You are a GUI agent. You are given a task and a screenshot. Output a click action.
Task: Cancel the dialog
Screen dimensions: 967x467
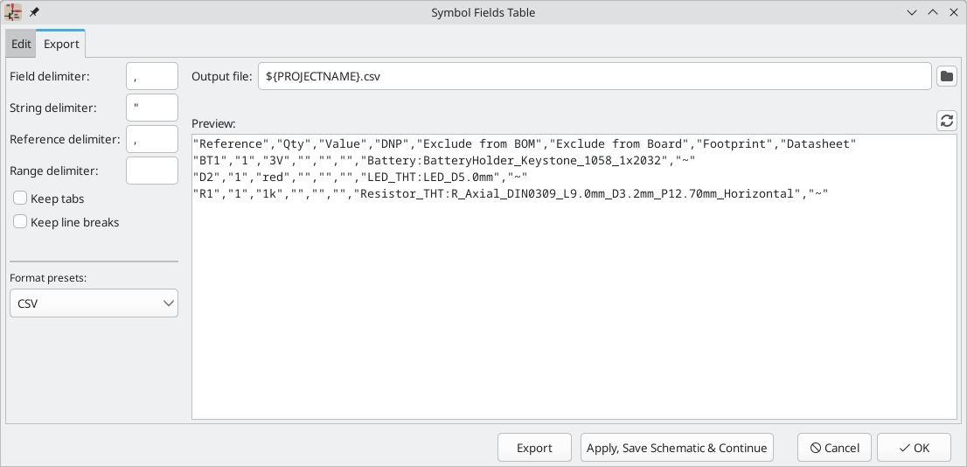tap(834, 448)
